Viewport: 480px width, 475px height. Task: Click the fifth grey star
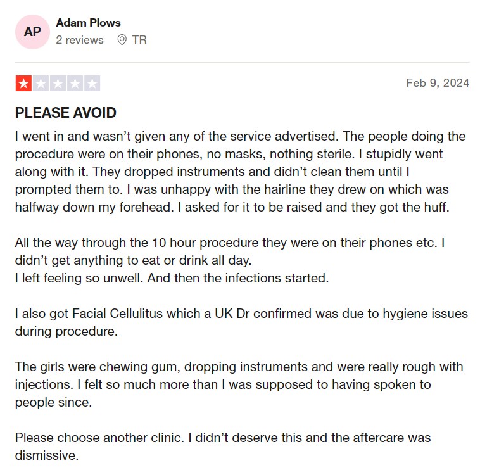pyautogui.click(x=92, y=84)
